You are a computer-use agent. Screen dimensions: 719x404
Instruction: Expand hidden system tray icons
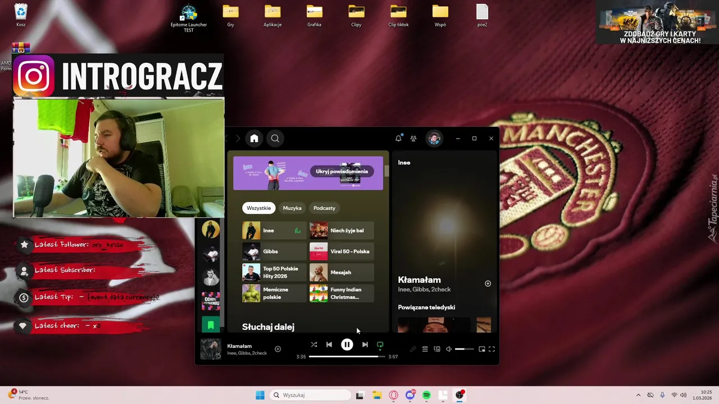(x=638, y=395)
